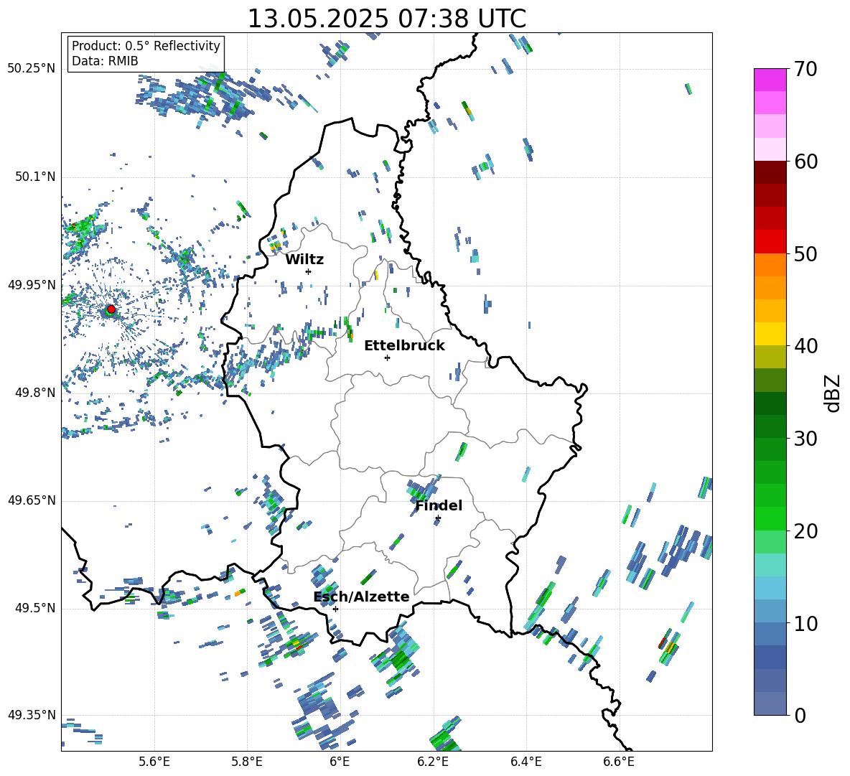The image size is (850, 776).
Task: Click the Esch/Alzette location cross marker
Action: (x=335, y=609)
